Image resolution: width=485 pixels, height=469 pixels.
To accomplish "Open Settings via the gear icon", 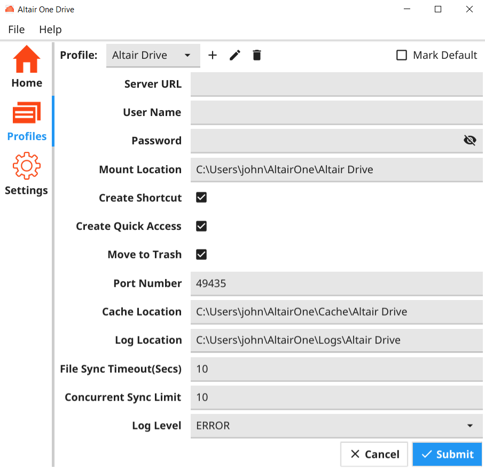I will click(x=27, y=166).
